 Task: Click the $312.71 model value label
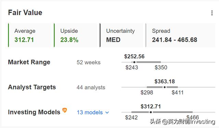[151, 106]
